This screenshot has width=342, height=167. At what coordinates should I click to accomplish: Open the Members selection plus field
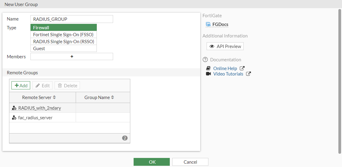coord(72,56)
